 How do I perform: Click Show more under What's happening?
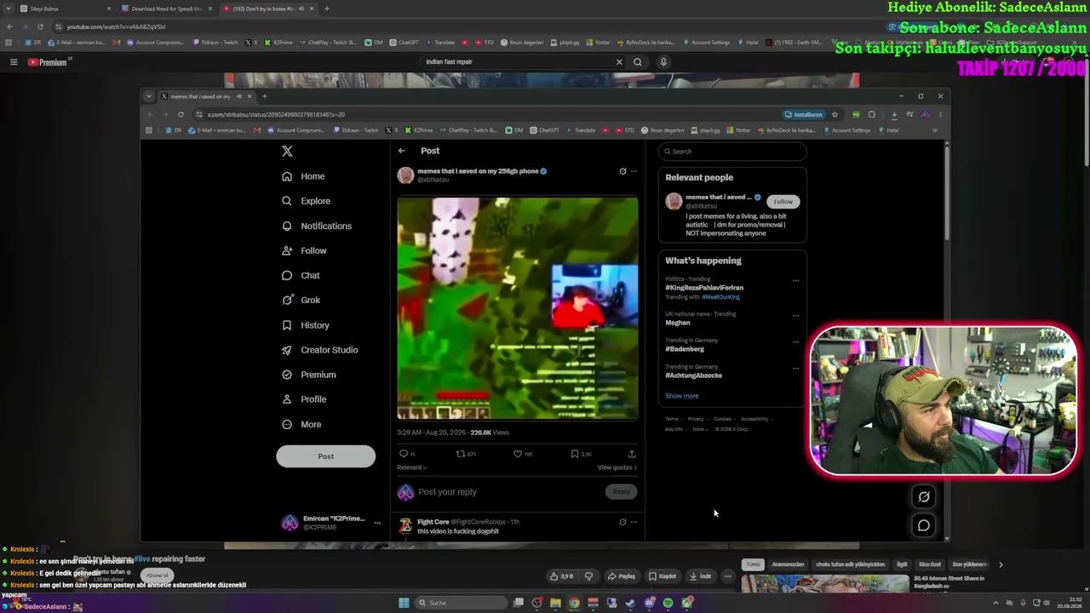pyautogui.click(x=681, y=396)
